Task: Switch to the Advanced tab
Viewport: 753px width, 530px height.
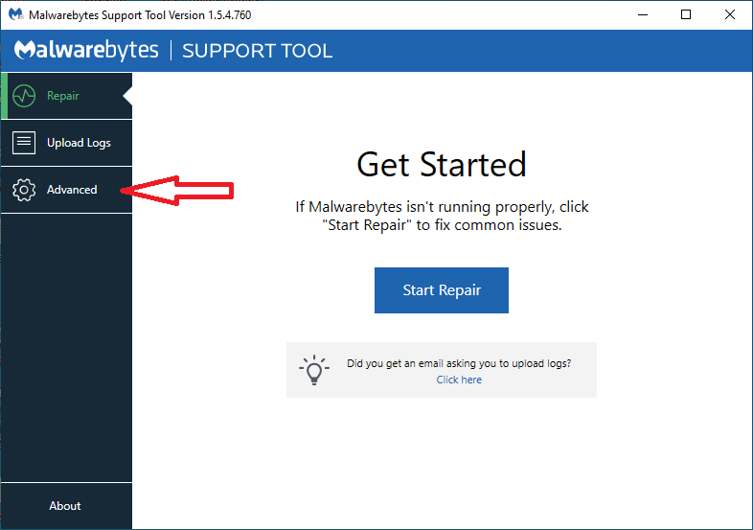Action: pos(67,190)
